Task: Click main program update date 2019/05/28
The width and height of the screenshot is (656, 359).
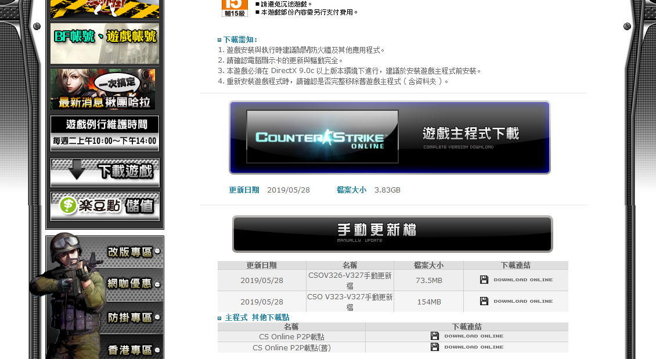Action: (289, 190)
